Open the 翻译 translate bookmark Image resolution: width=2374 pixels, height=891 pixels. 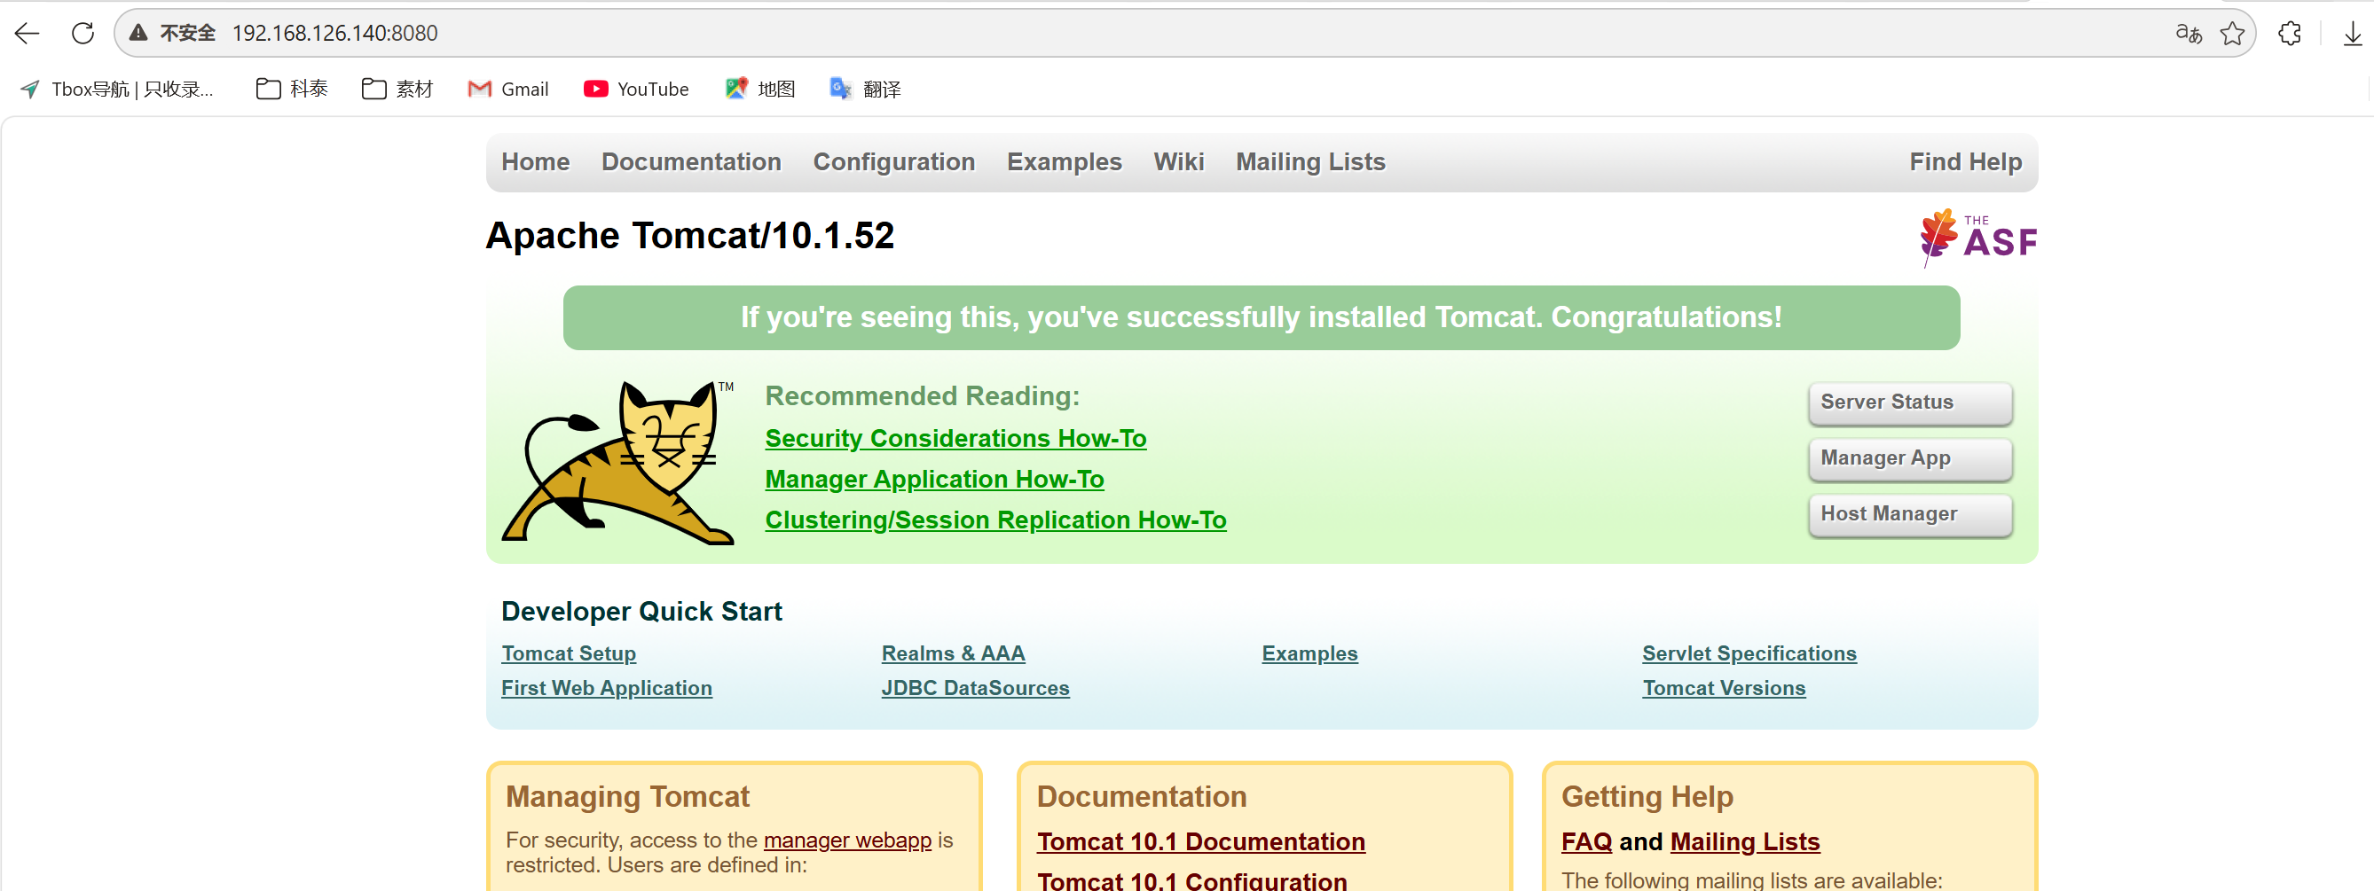coord(865,89)
